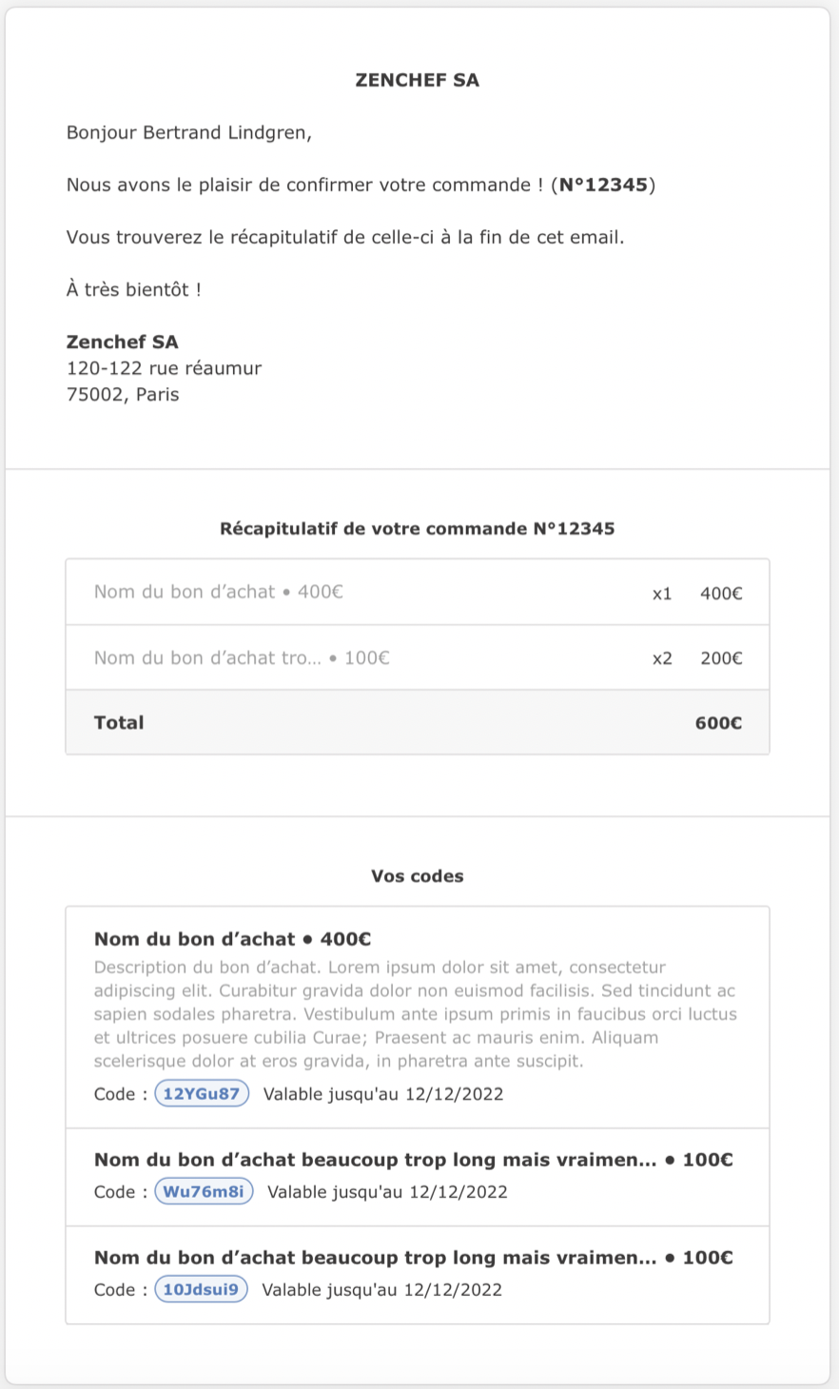Image resolution: width=839 pixels, height=1389 pixels.
Task: Click the Lorem ipsum voucher description text
Action: tap(416, 1014)
